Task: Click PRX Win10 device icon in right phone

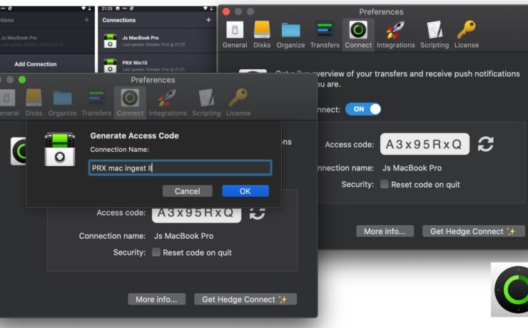Action: (x=110, y=66)
